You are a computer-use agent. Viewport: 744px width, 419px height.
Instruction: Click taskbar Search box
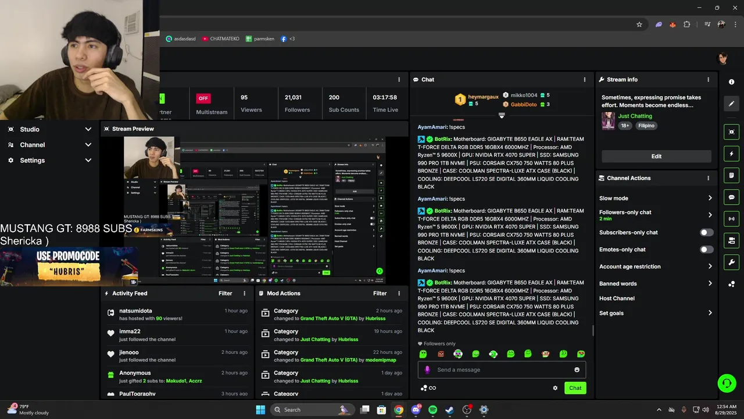click(312, 410)
